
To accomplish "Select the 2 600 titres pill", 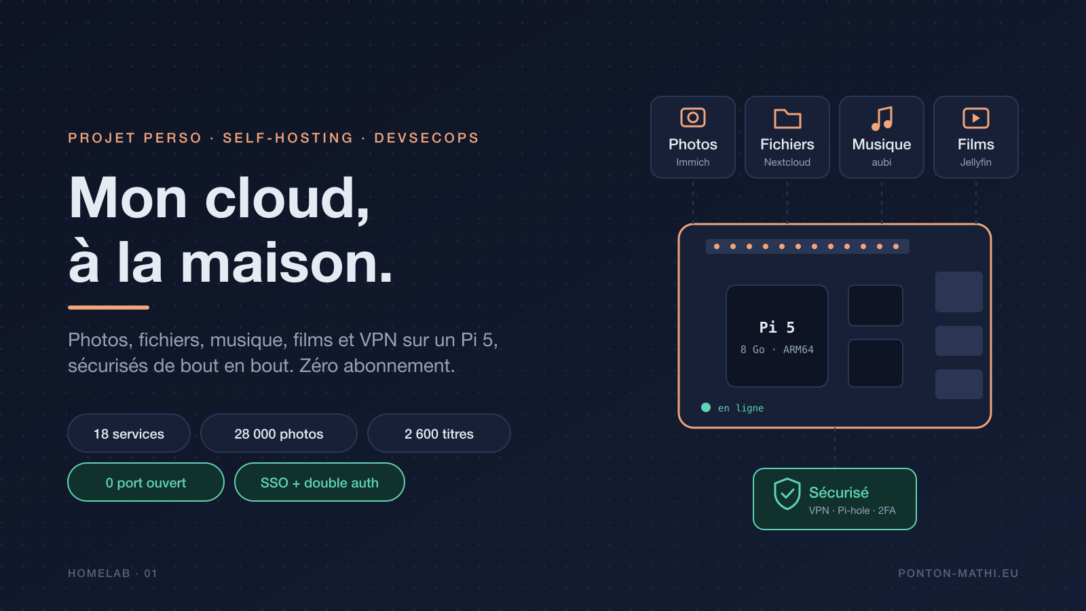I will 439,433.
